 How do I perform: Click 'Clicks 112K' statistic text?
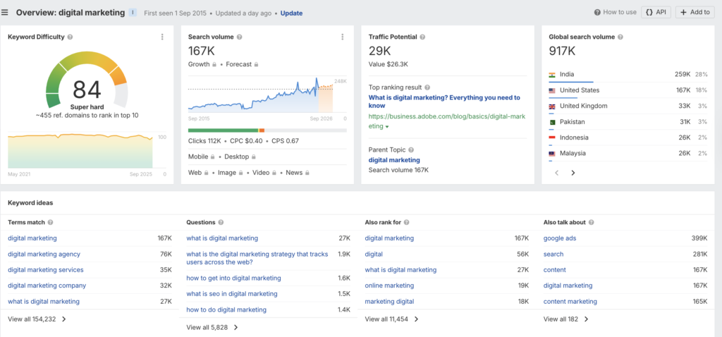point(204,141)
